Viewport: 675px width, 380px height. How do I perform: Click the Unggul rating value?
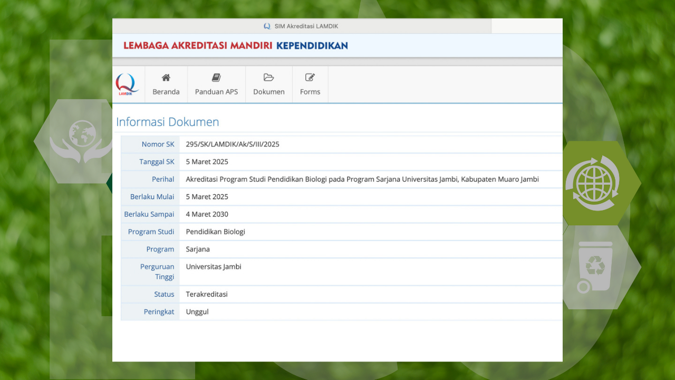pyautogui.click(x=197, y=311)
